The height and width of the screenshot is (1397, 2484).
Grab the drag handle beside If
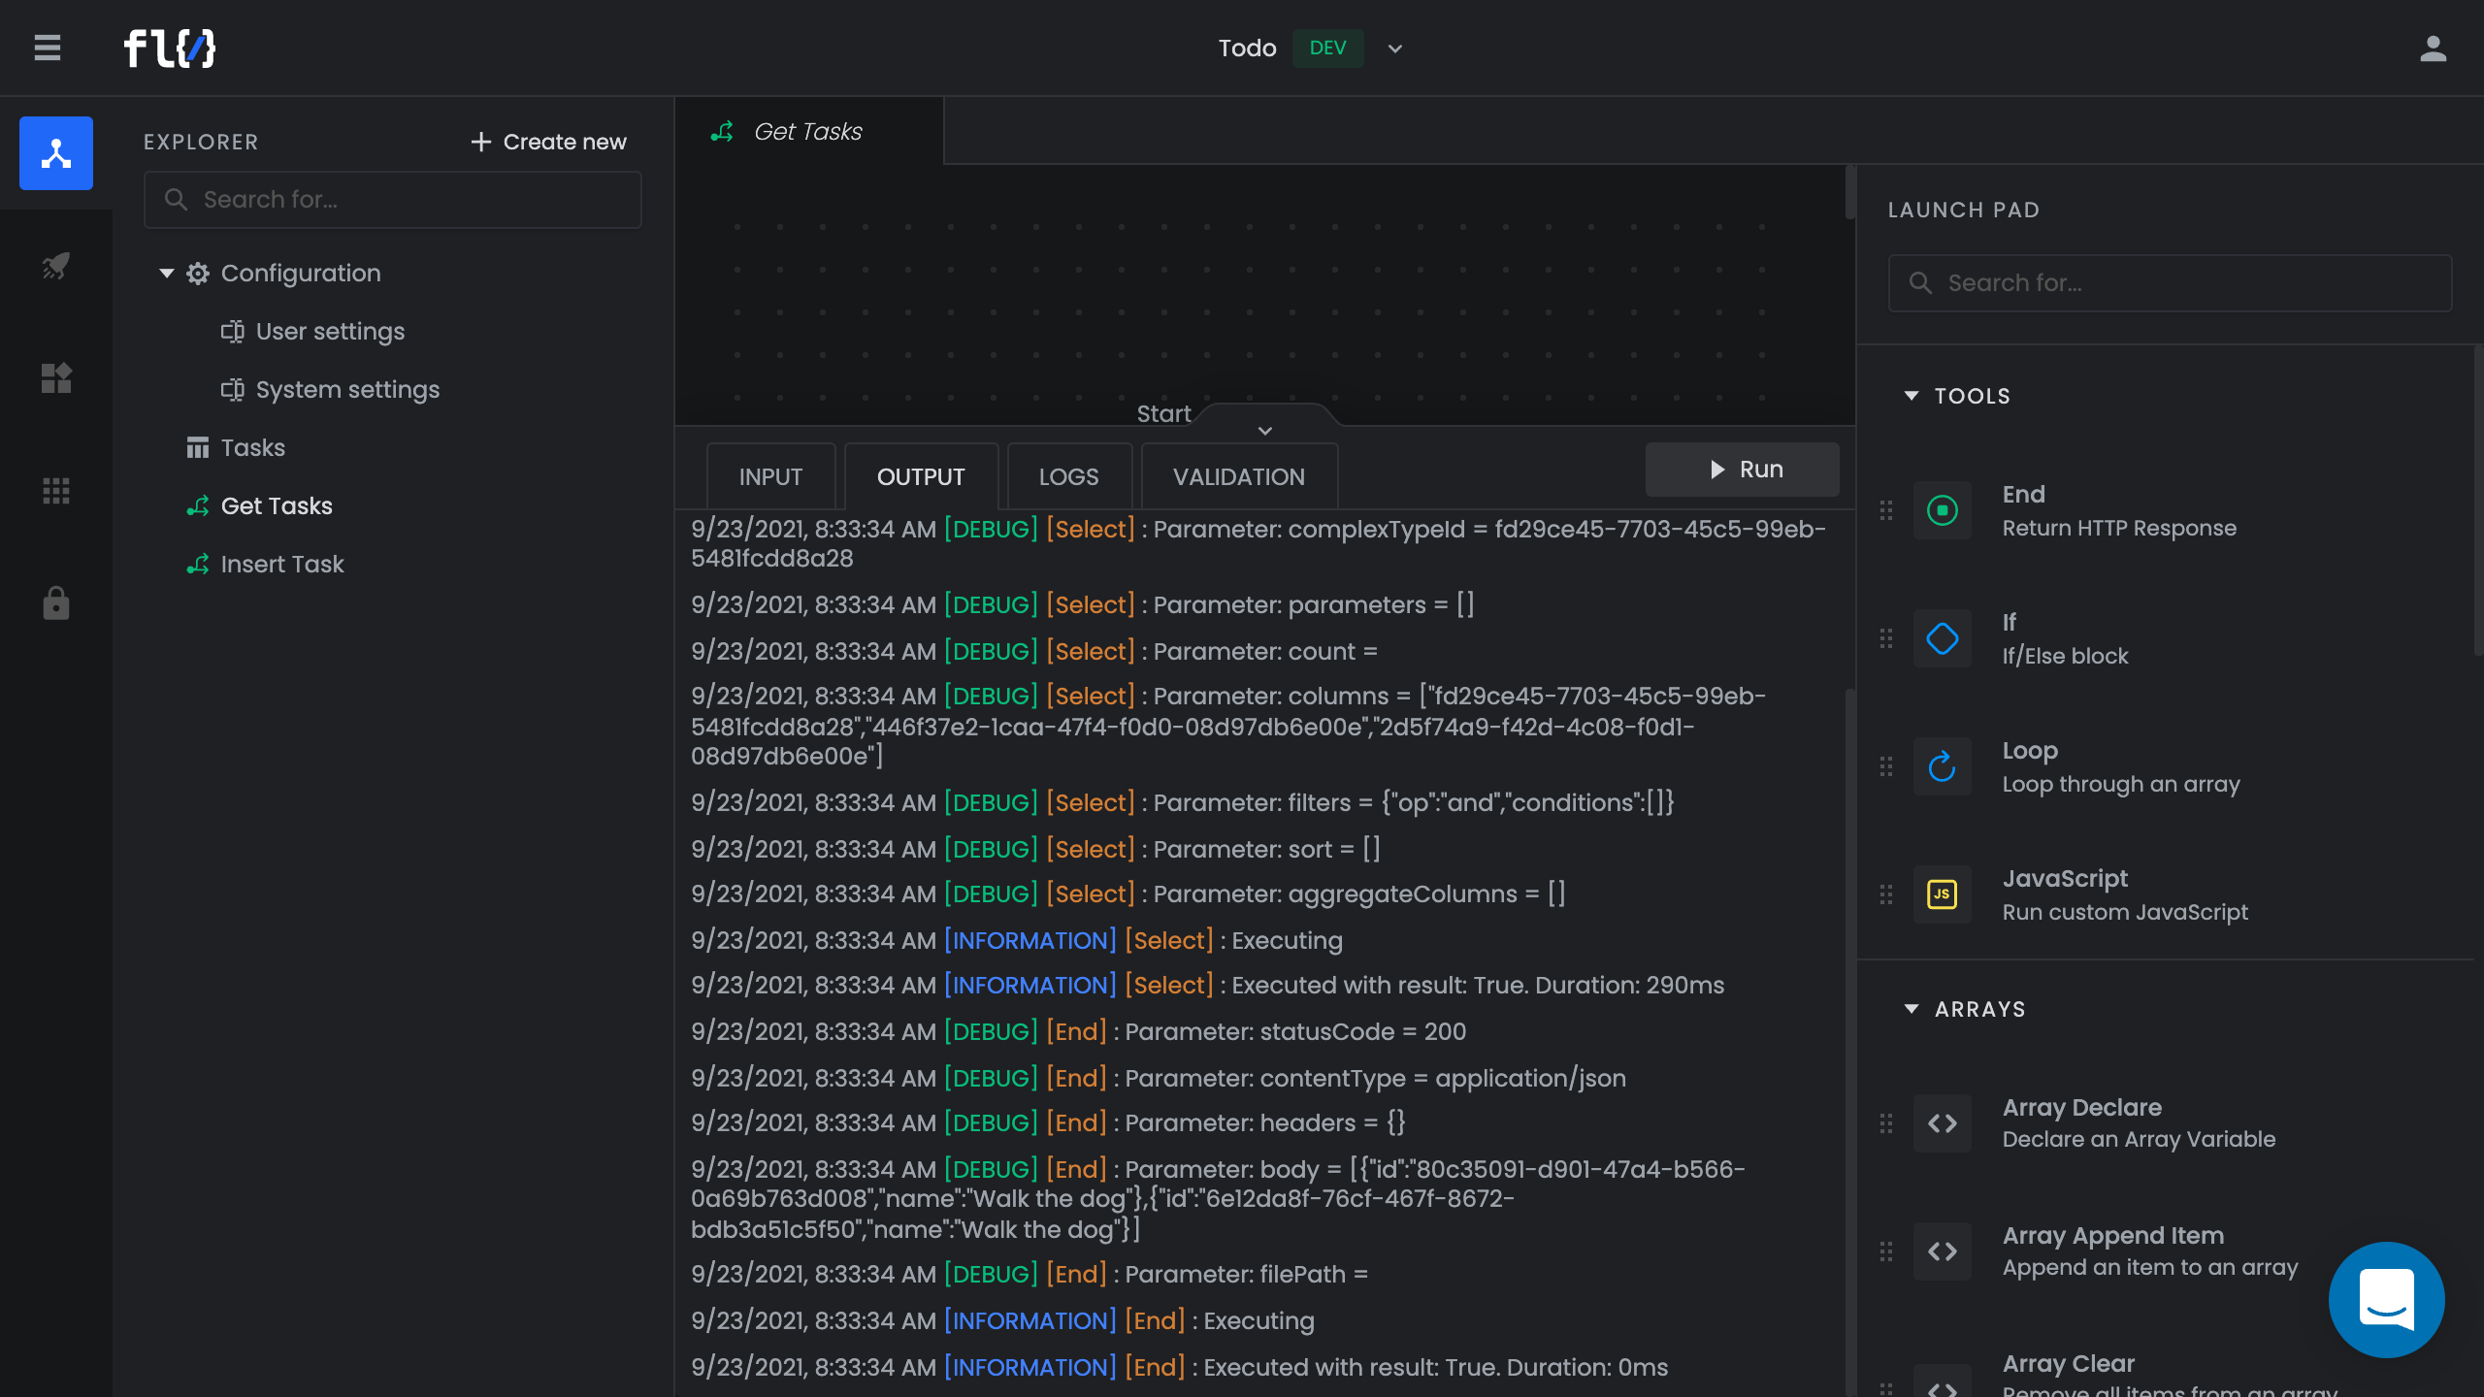1886,638
